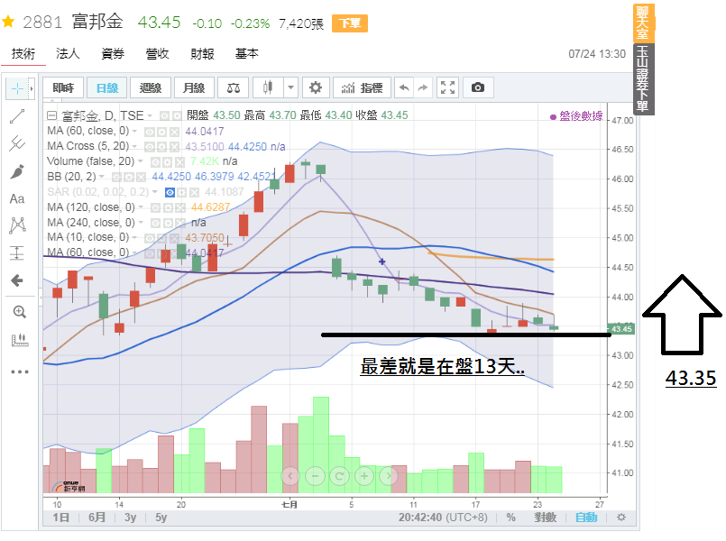Toggle log scale with 對數 button
This screenshot has height=541, width=726.
(545, 518)
